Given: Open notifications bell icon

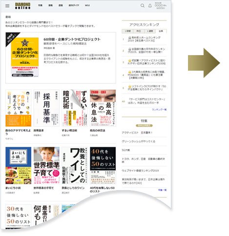Looking at the screenshot, I should click(x=150, y=6).
